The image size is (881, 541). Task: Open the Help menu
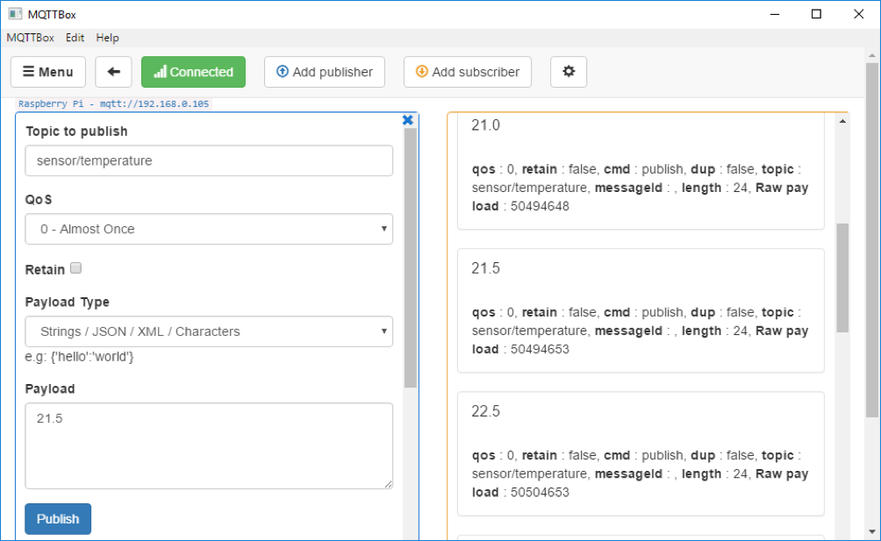[107, 38]
